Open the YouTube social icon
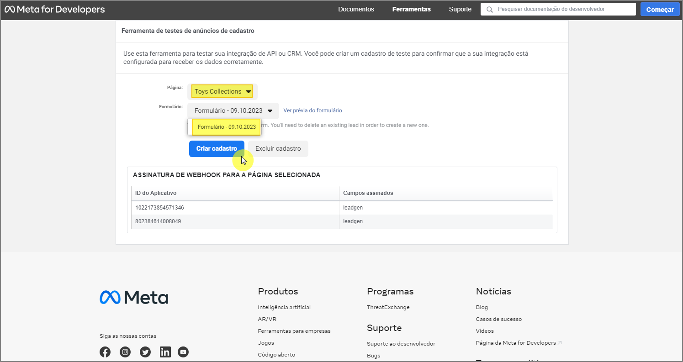Viewport: 683px width, 362px height. [183, 352]
